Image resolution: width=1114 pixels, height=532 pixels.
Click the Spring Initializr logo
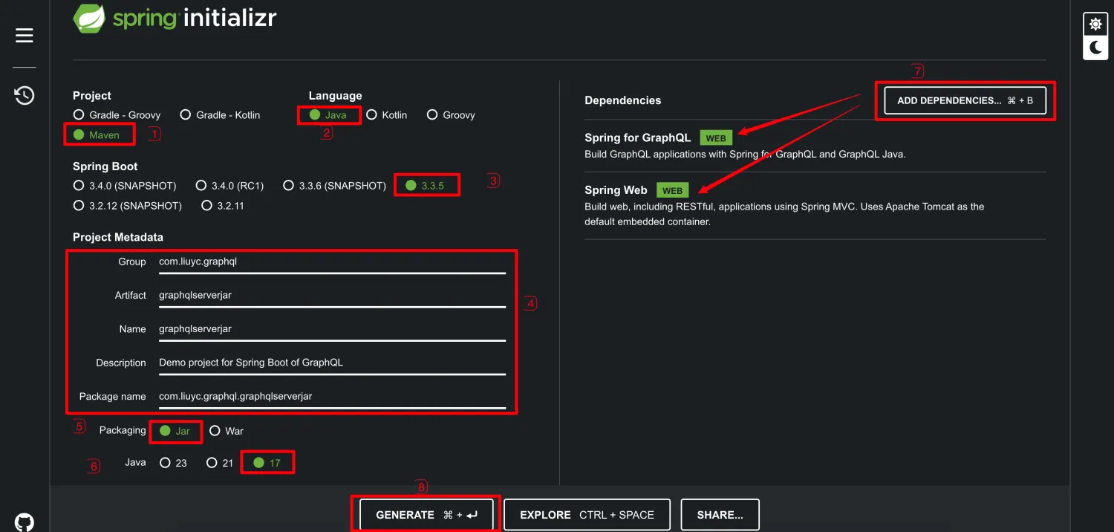(175, 18)
